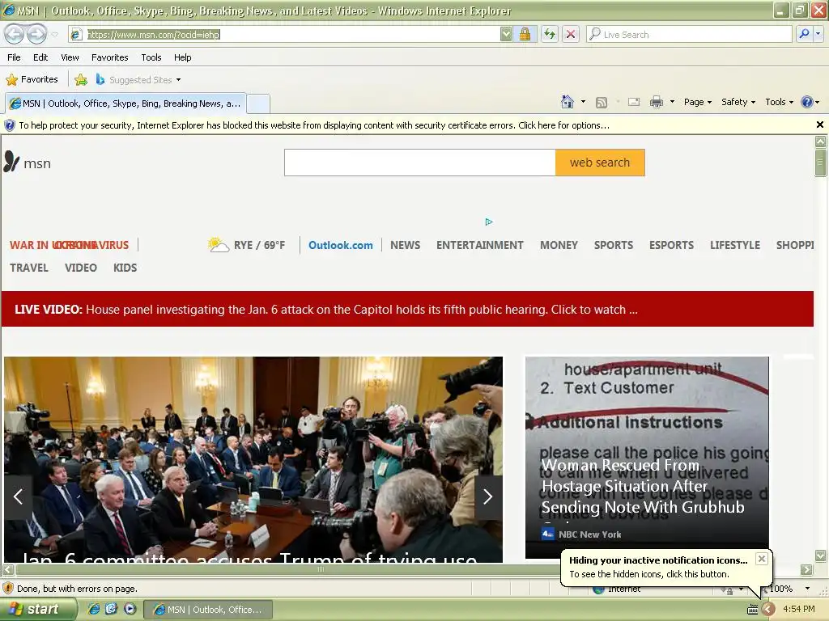829x621 pixels.
Task: Select the msn.com URL address field
Action: point(286,34)
